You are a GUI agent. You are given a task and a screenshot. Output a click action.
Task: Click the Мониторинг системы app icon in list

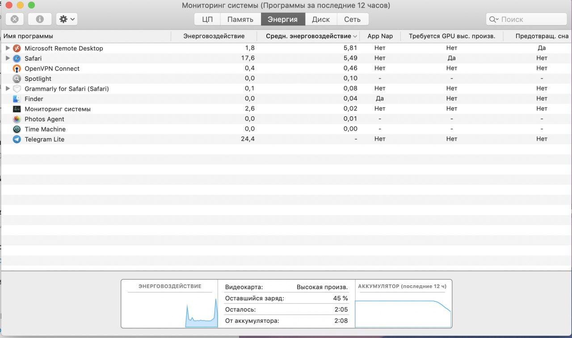[17, 109]
